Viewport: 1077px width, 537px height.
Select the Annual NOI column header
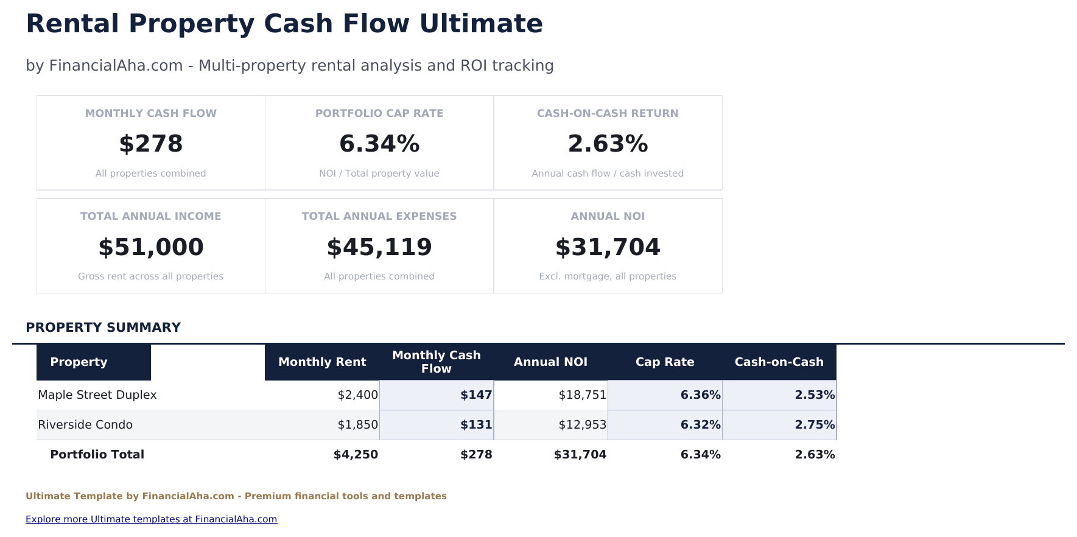click(550, 362)
